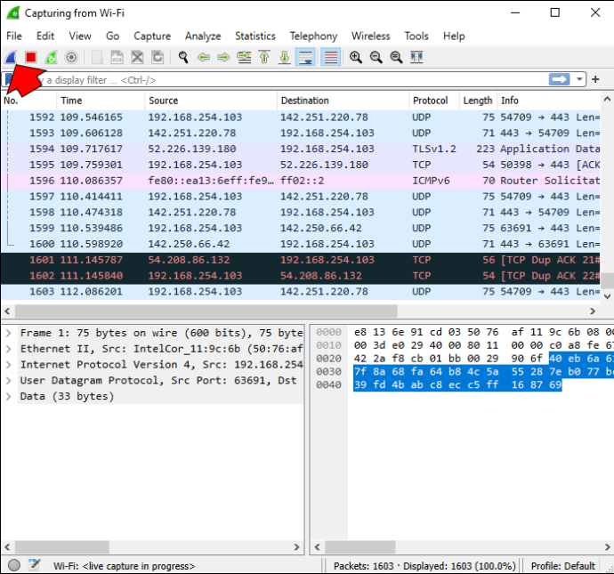Add a display filter button plus
Viewport: 614px width, 574px height.
(595, 79)
